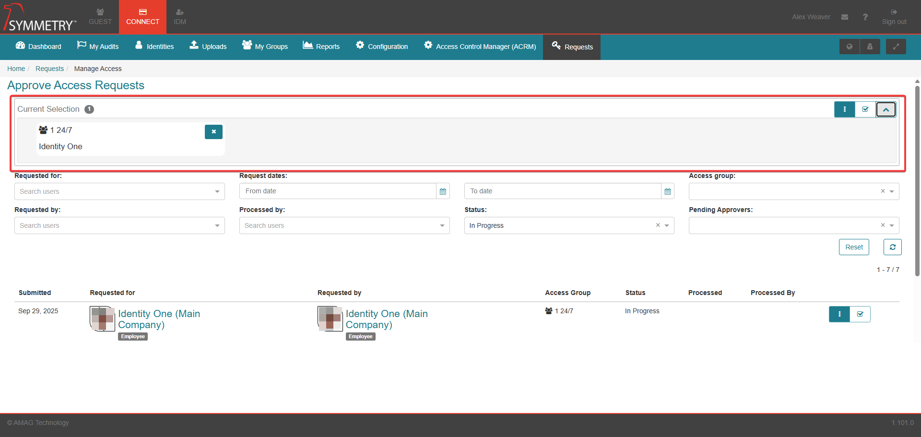Collapse the Current Selection panel

tap(886, 109)
